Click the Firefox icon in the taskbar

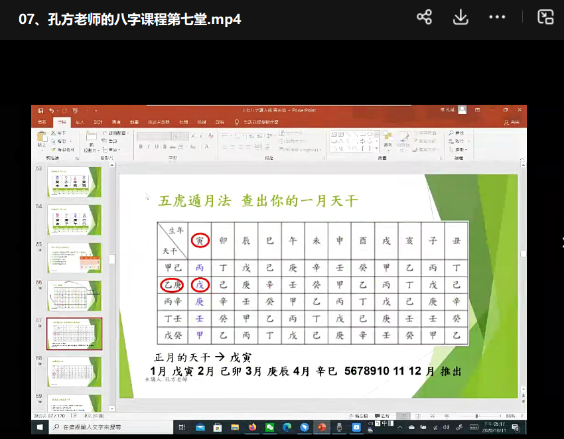pyautogui.click(x=253, y=427)
